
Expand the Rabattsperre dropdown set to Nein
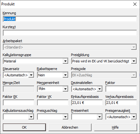tap(53, 75)
